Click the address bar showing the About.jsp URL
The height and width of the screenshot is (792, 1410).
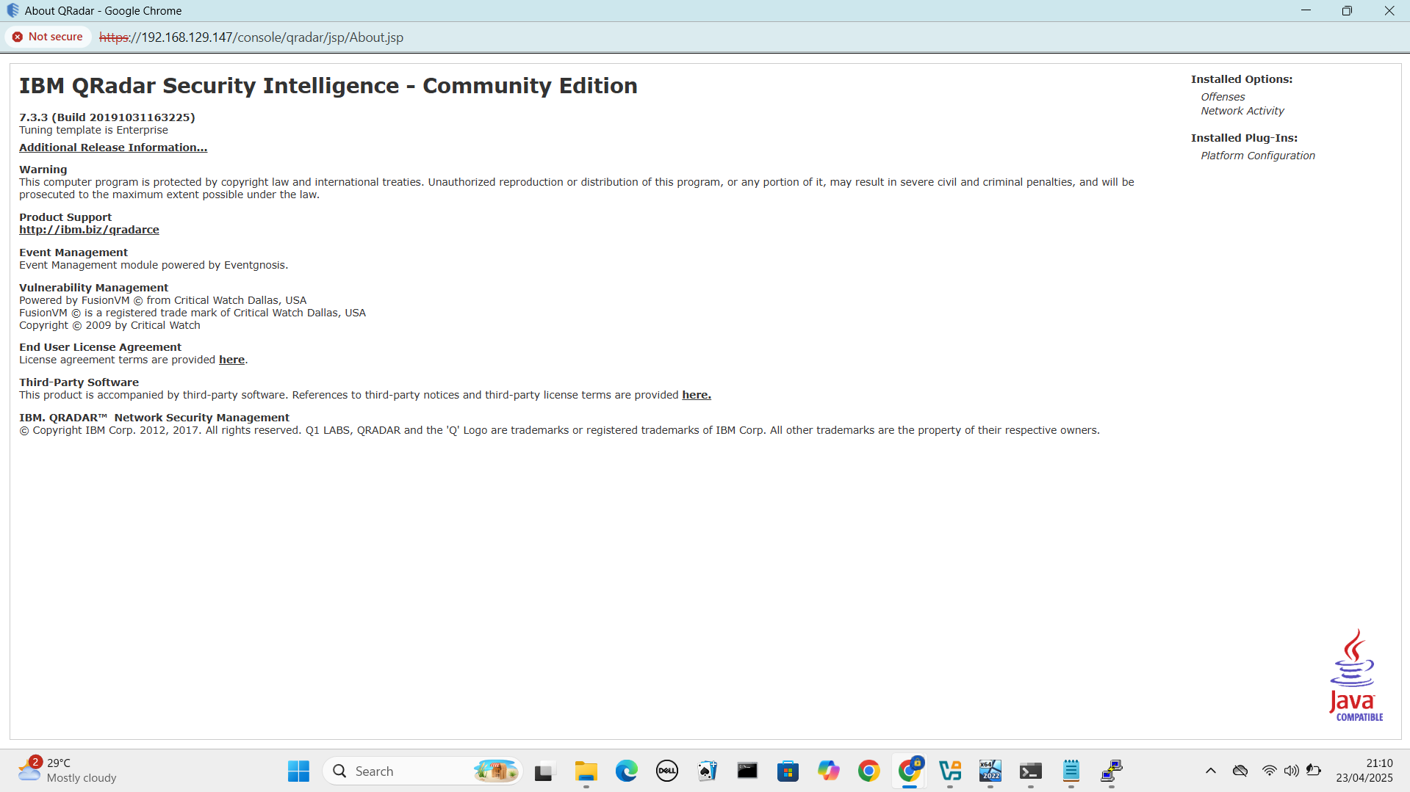[x=251, y=37]
